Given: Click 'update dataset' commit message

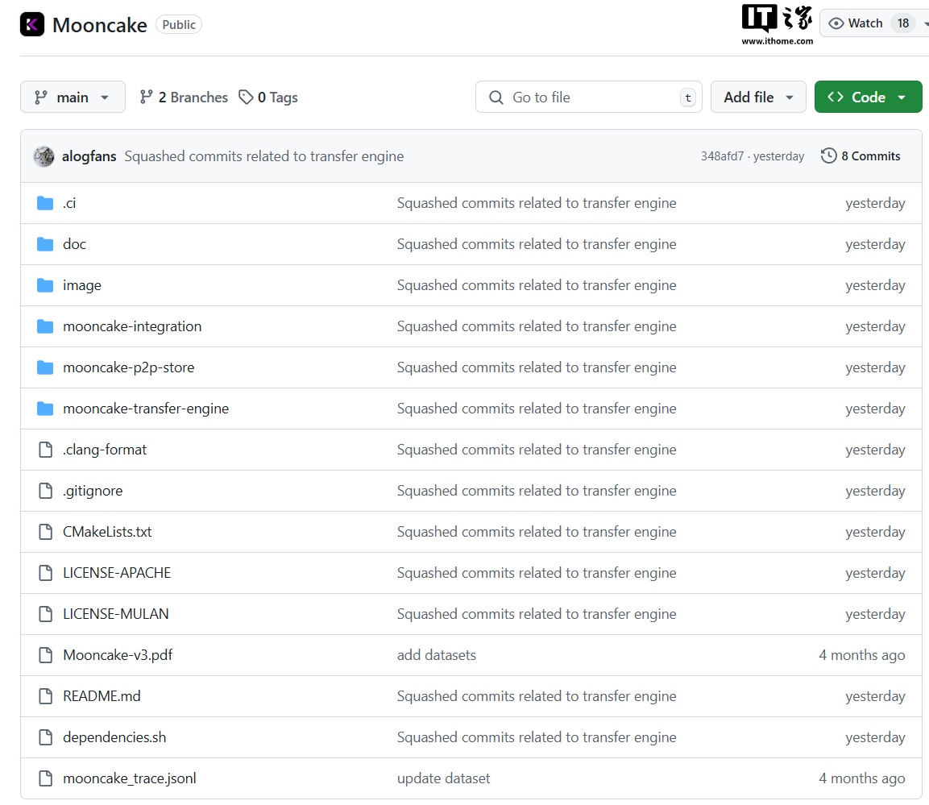Looking at the screenshot, I should 443,778.
